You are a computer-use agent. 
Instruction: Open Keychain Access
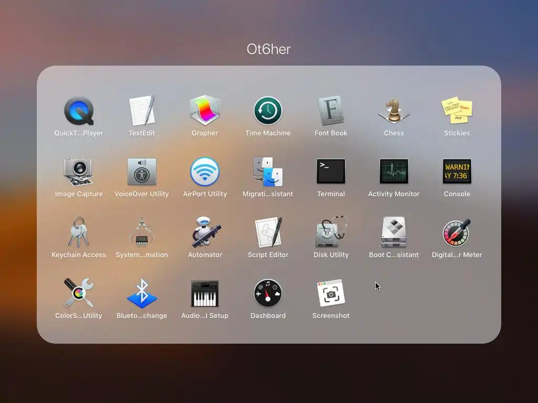(x=79, y=232)
